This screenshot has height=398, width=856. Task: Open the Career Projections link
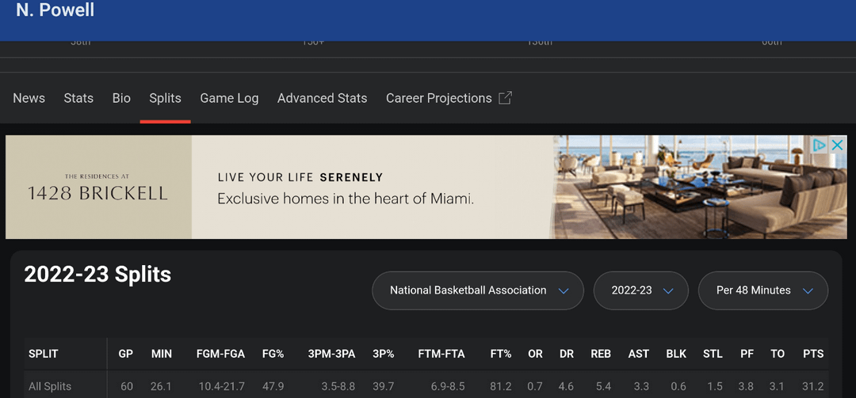point(438,98)
